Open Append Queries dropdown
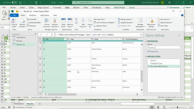 126,22
